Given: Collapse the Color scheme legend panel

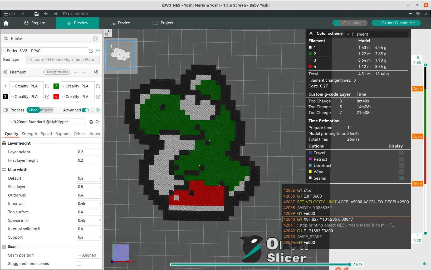Looking at the screenshot, I should (x=311, y=33).
